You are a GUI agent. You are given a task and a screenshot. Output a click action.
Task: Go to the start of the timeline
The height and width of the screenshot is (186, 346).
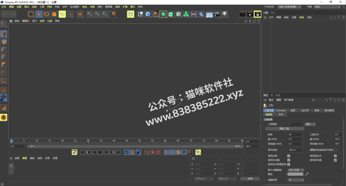82,152
